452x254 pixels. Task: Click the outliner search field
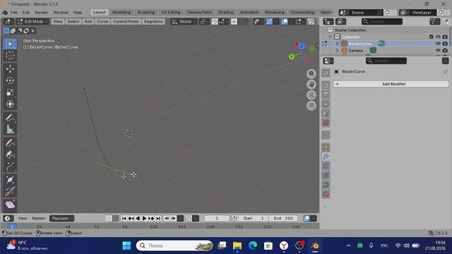[382, 22]
